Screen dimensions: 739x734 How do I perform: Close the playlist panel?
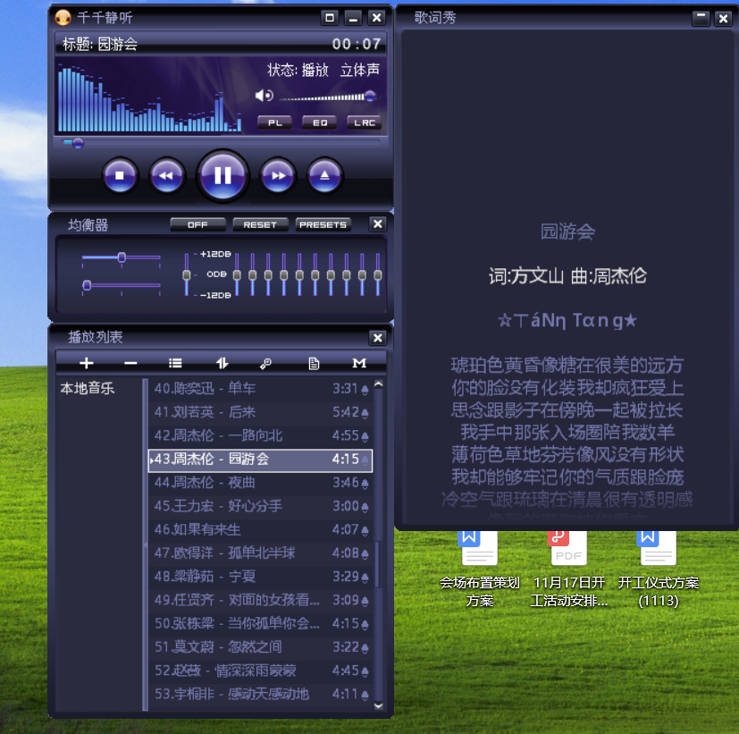pyautogui.click(x=377, y=338)
